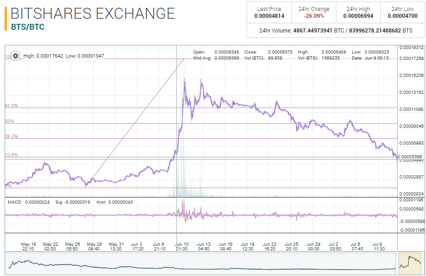Click the Last Price value 0.00004814
Screen dimensions: 426x276
[269, 16]
